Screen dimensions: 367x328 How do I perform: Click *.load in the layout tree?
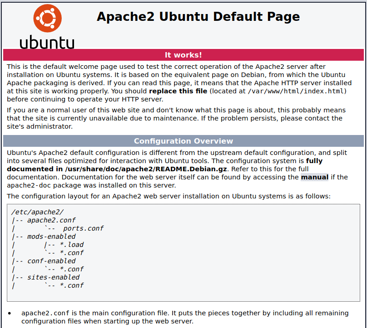point(72,245)
